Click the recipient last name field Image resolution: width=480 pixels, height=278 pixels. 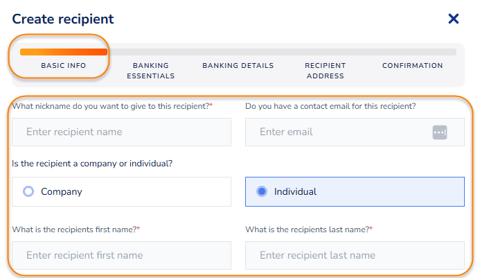(x=355, y=255)
